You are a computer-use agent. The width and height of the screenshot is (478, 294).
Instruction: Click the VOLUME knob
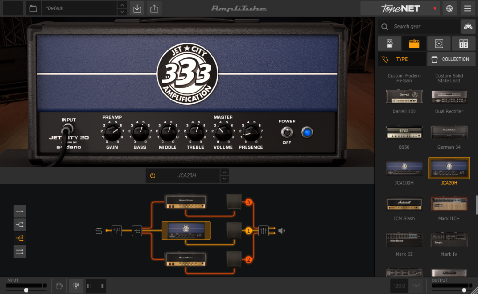[x=223, y=132]
